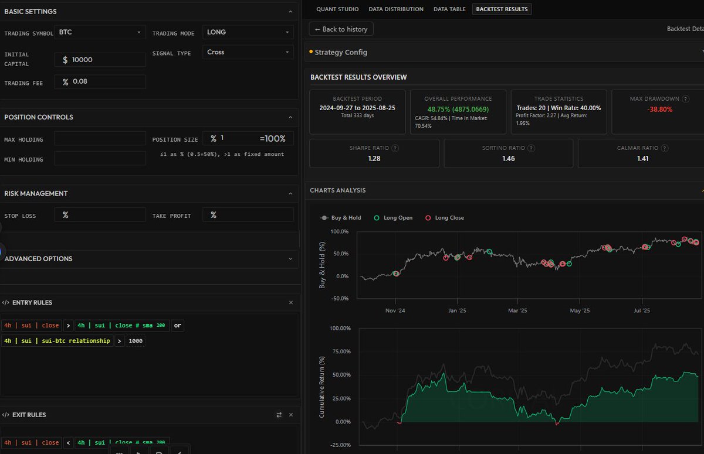Viewport: 704px width, 454px height.
Task: Collapse the Position Controls section
Action: (x=290, y=117)
